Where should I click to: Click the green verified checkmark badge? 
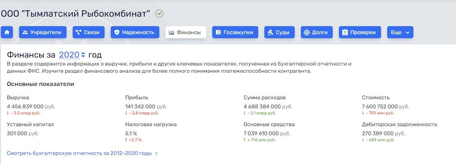(x=159, y=14)
